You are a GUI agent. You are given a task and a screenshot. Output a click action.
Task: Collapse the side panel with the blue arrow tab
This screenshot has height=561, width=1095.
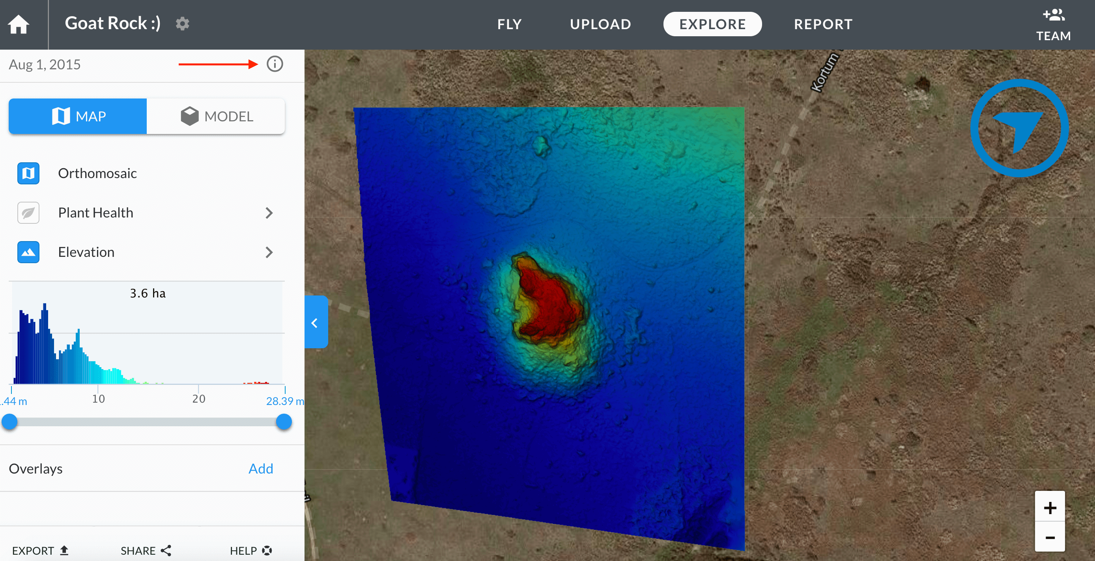point(316,322)
